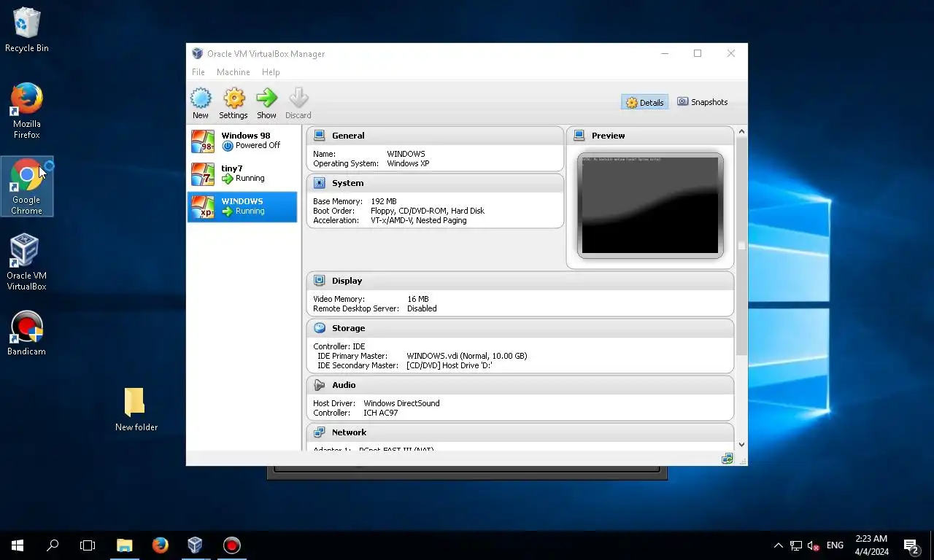Click the Network section header
Viewport: 934px width, 560px height.
click(x=520, y=432)
